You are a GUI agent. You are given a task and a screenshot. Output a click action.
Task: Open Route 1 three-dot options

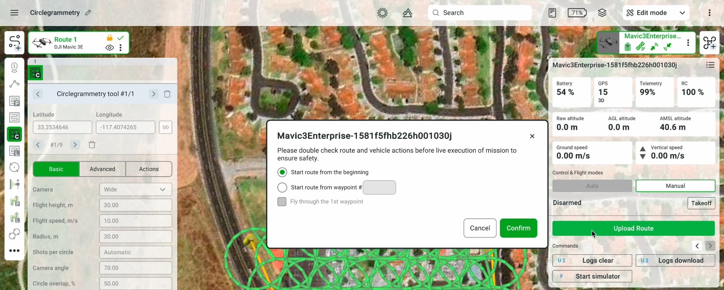(x=120, y=47)
